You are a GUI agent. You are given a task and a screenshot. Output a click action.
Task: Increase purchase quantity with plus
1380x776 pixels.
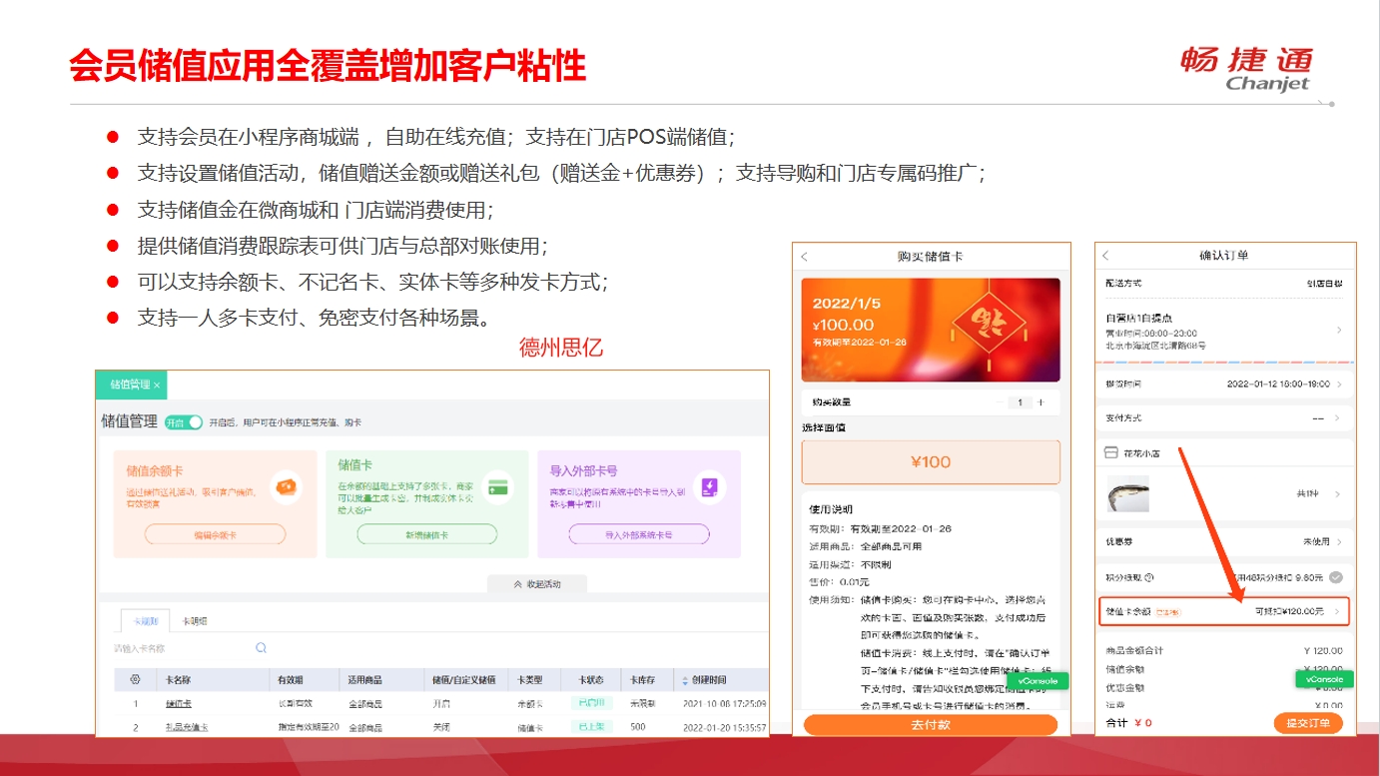[x=1040, y=402]
